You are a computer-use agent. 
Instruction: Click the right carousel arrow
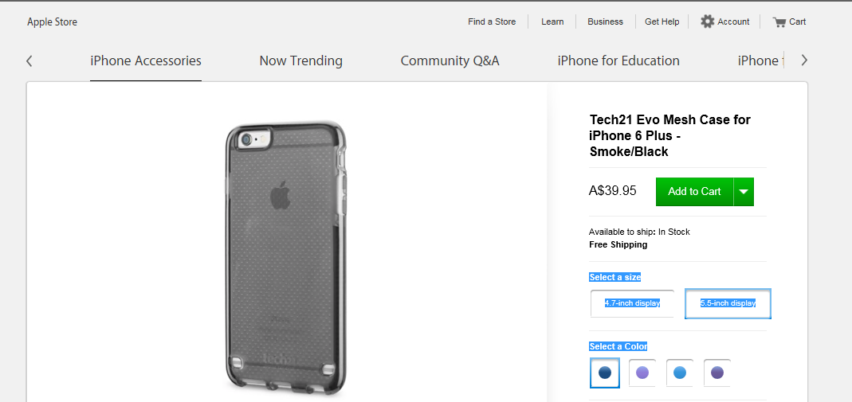coord(804,60)
